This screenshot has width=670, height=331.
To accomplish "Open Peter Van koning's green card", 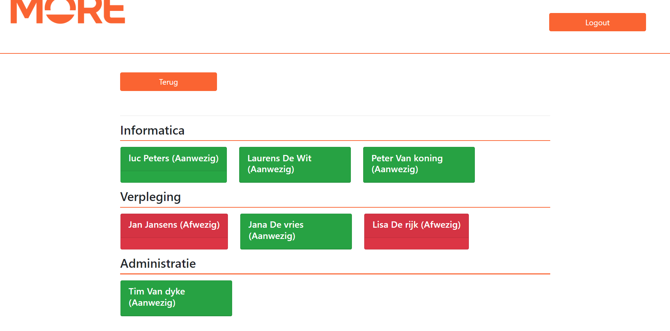I will pos(419,164).
